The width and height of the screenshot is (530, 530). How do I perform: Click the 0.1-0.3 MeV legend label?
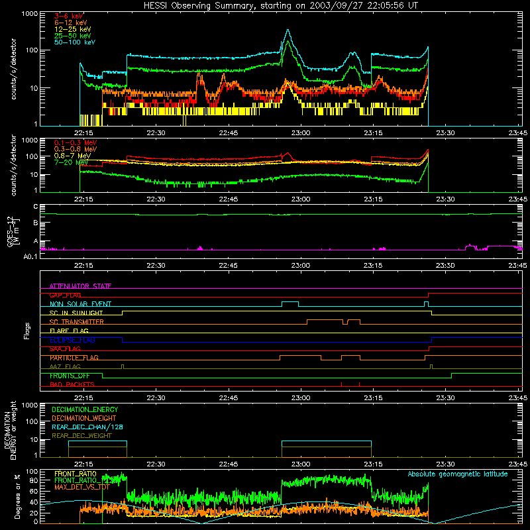pos(76,142)
